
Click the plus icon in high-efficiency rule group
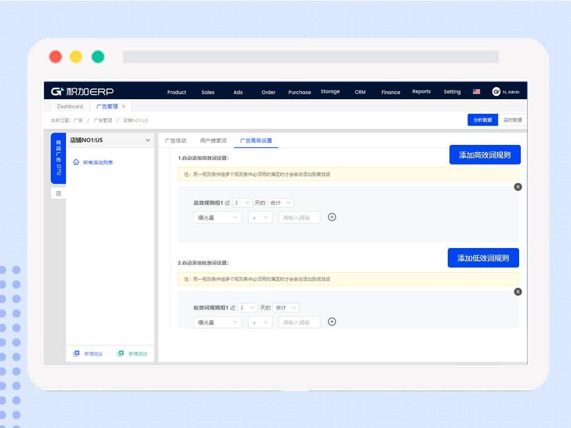pos(332,217)
